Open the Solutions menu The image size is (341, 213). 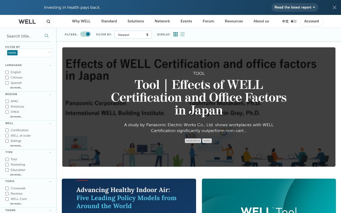[x=136, y=21]
